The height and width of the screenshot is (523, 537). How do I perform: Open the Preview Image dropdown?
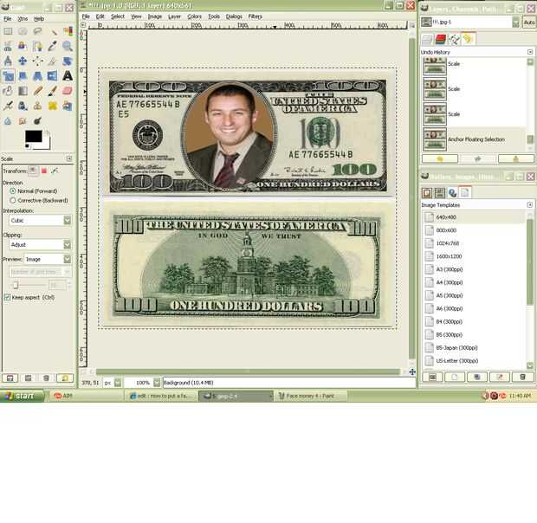[x=48, y=259]
